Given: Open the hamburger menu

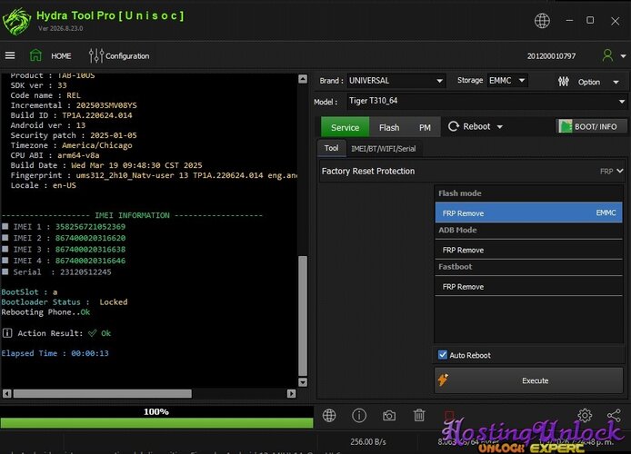Looking at the screenshot, I should pyautogui.click(x=10, y=55).
